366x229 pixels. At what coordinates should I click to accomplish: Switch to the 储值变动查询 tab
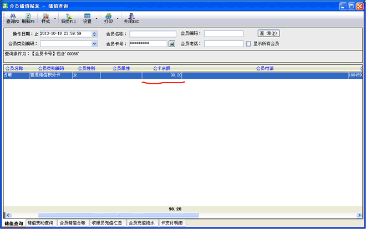[40, 223]
